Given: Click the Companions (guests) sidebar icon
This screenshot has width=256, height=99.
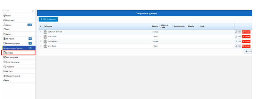Looking at the screenshot, I should click(5, 48).
